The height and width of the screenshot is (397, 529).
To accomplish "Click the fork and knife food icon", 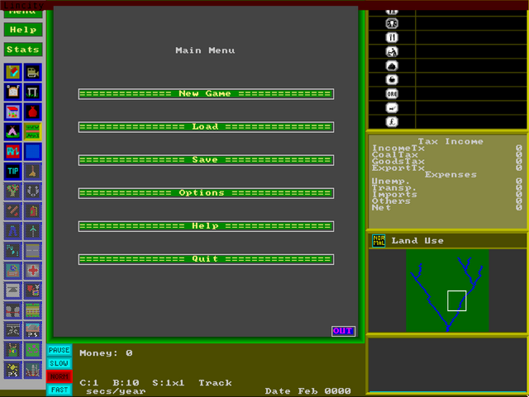I will [391, 37].
